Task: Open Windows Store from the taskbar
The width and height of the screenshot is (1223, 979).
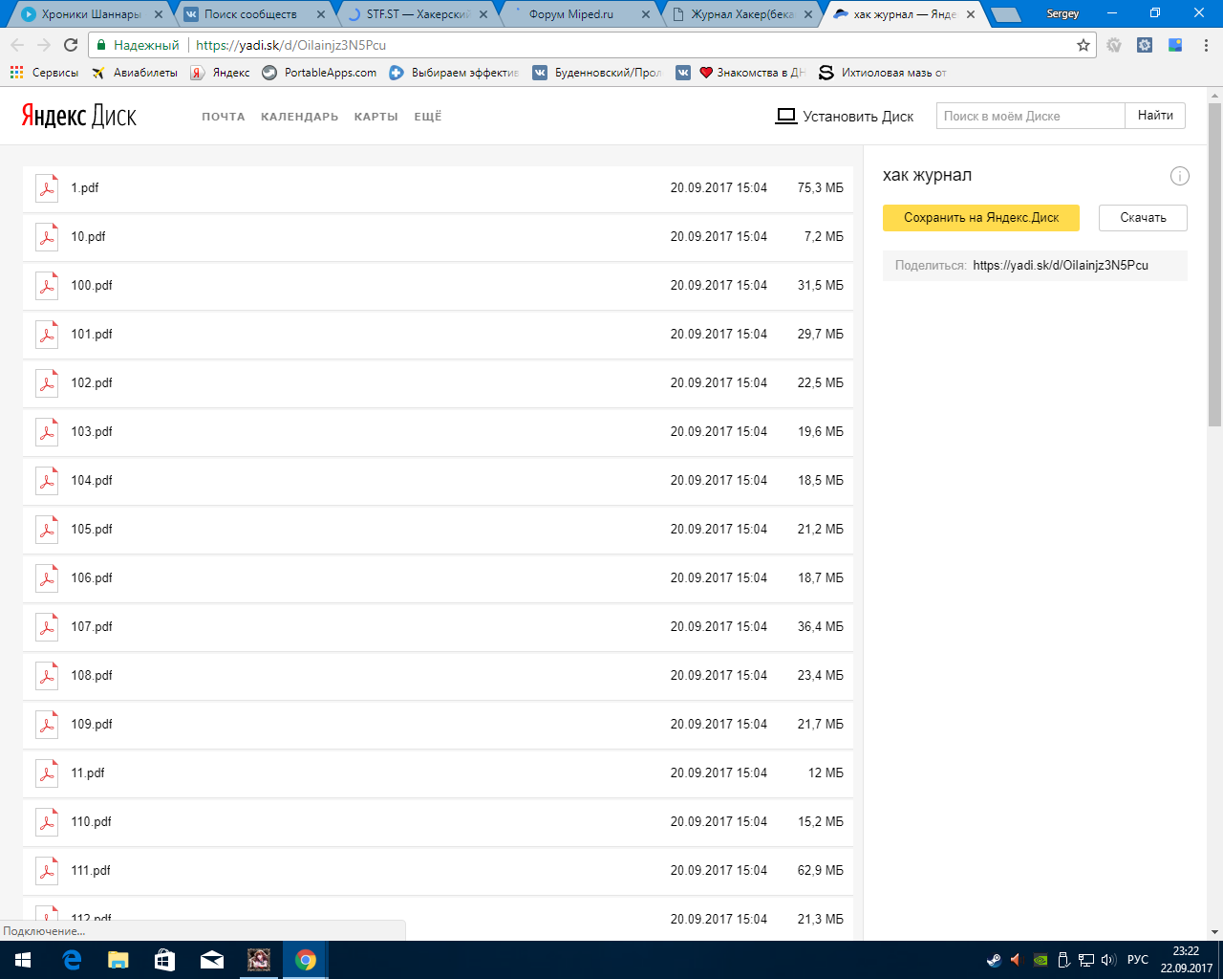Action: click(165, 960)
